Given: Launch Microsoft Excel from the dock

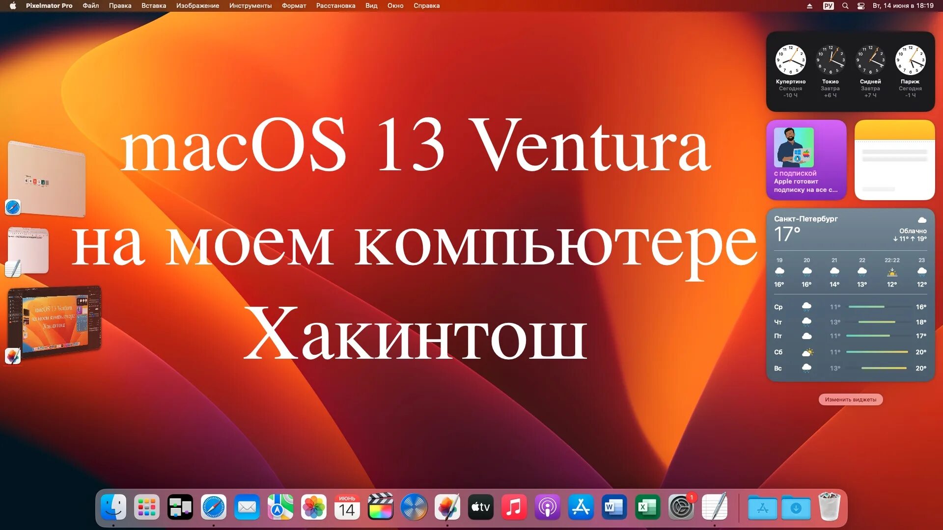Looking at the screenshot, I should click(648, 507).
